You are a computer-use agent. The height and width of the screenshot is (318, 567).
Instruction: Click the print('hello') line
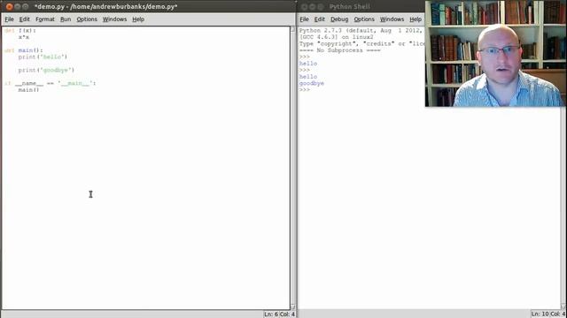pos(43,57)
